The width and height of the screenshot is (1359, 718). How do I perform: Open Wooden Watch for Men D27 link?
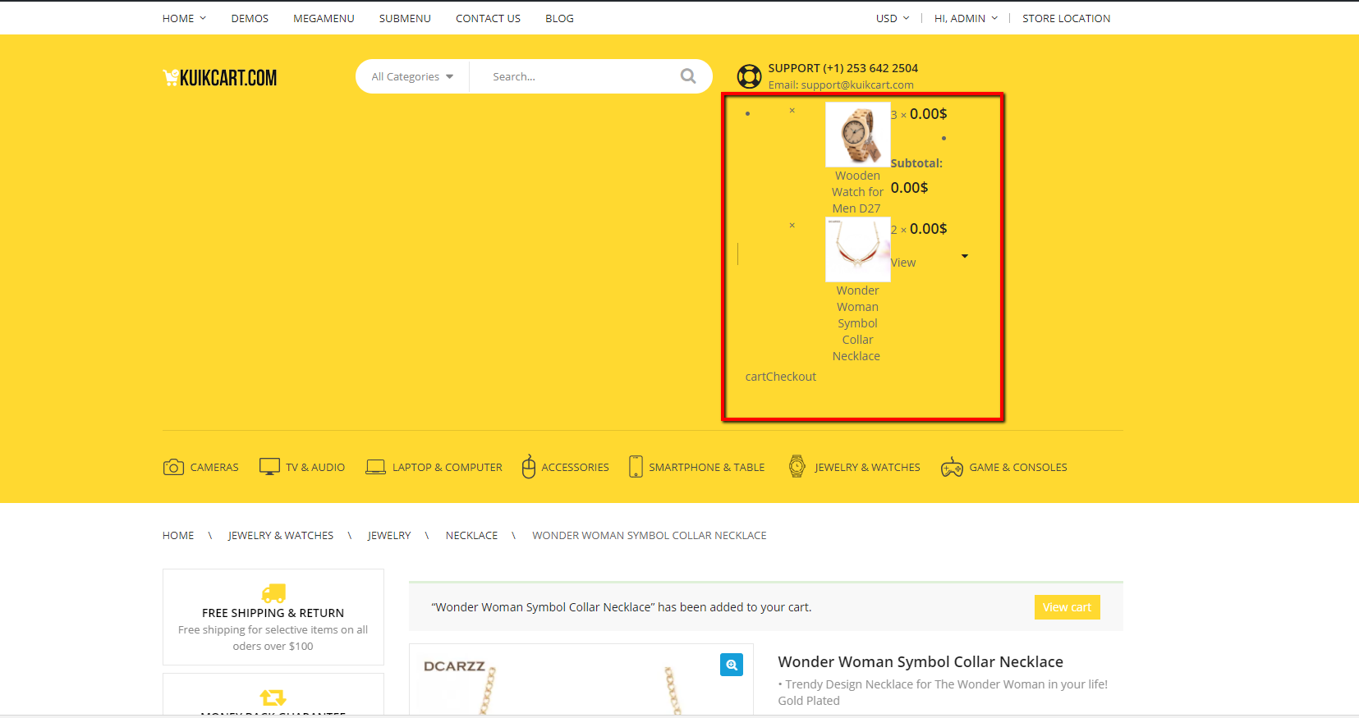[857, 192]
